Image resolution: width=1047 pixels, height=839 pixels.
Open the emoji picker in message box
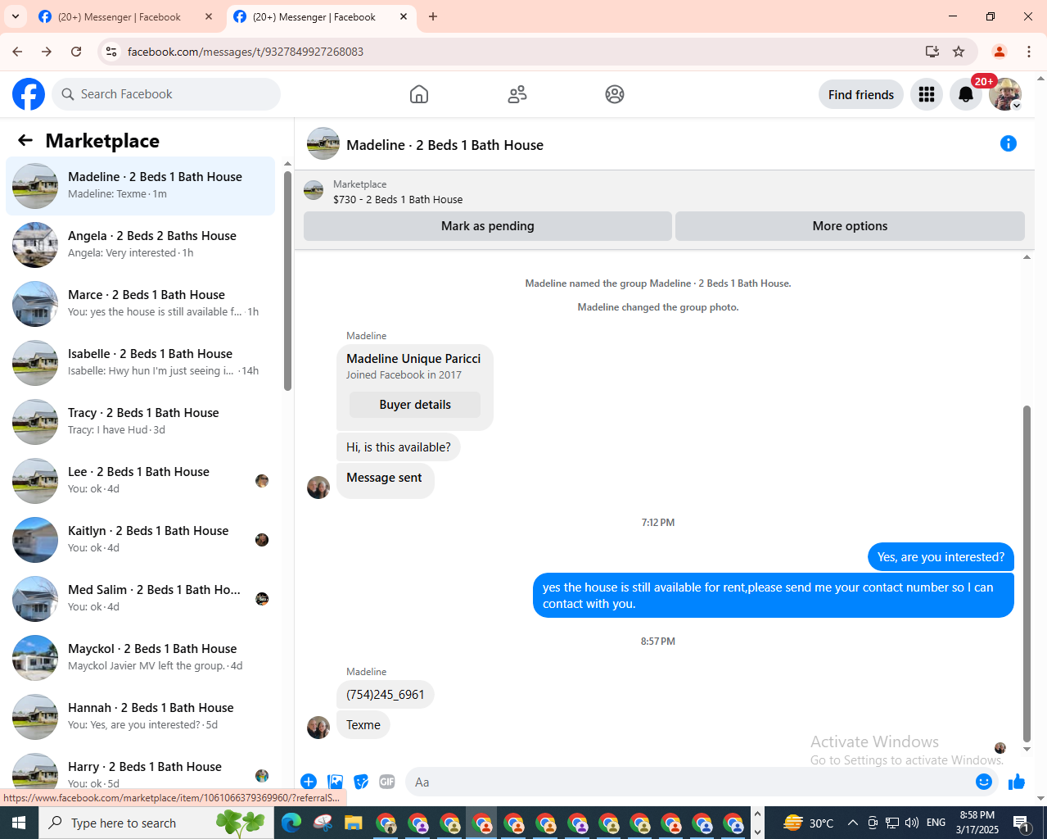click(984, 782)
